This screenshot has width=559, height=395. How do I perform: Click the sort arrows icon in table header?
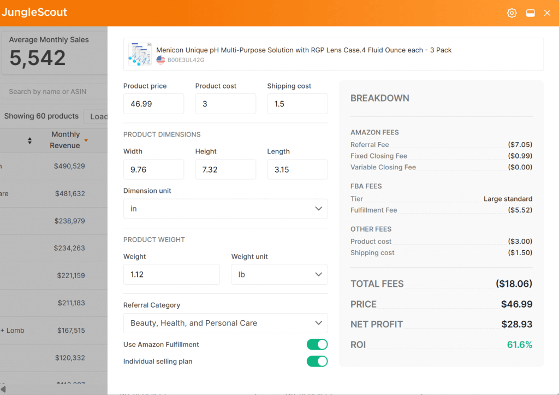point(29,140)
